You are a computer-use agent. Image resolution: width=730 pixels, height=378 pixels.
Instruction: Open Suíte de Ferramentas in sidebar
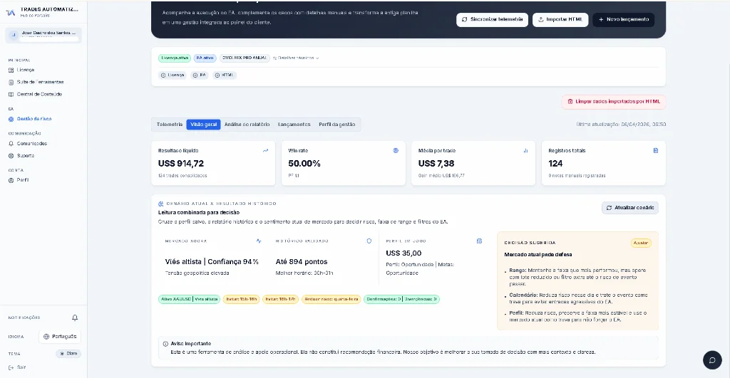click(40, 82)
